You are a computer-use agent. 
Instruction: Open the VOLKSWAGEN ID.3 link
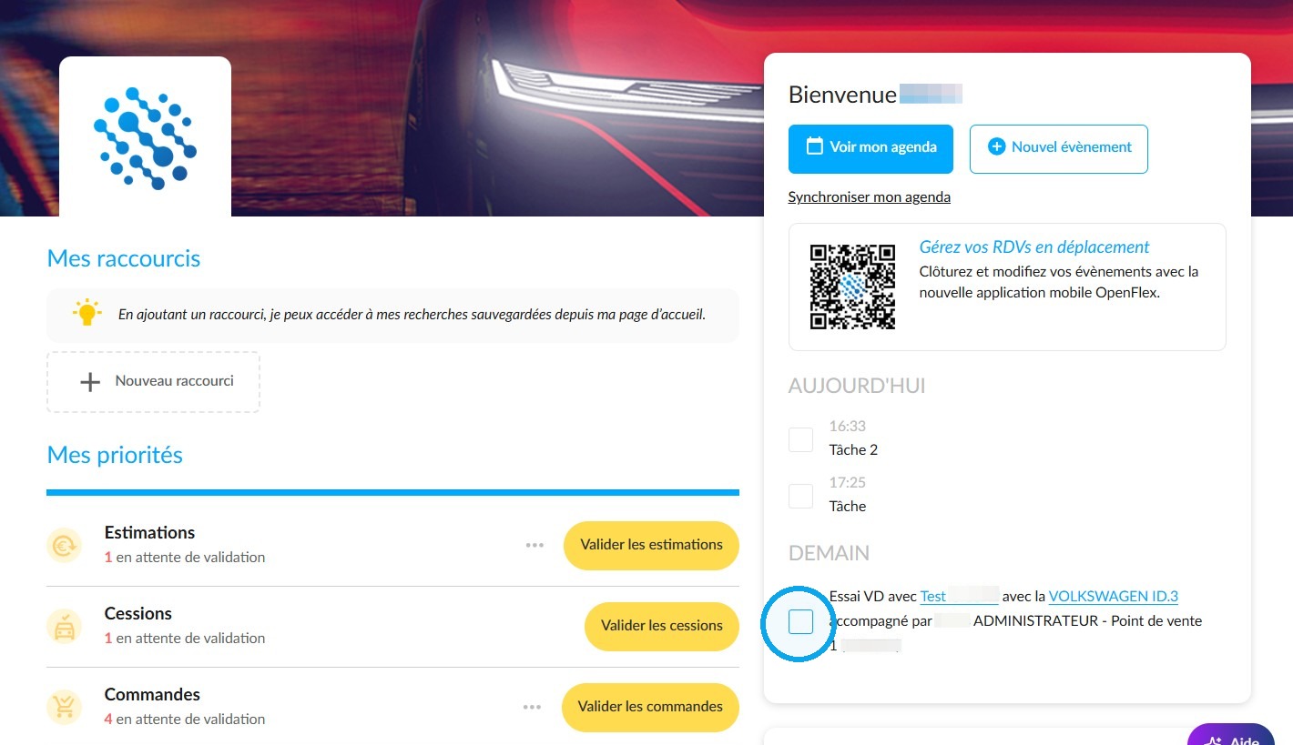[1114, 597]
